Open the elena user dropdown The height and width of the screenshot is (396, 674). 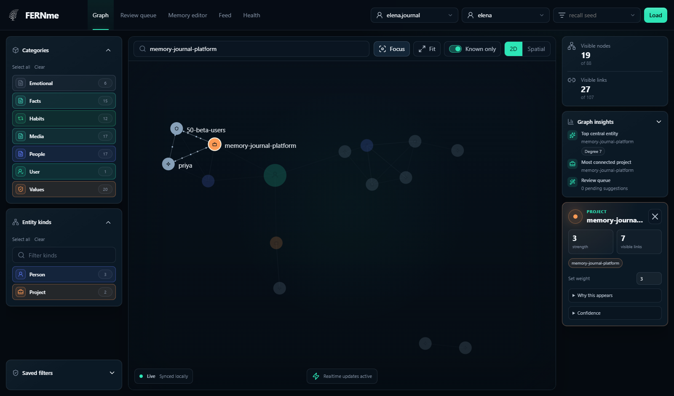505,15
